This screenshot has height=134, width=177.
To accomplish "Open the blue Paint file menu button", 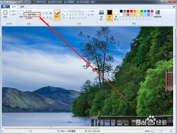I will 5,7.
